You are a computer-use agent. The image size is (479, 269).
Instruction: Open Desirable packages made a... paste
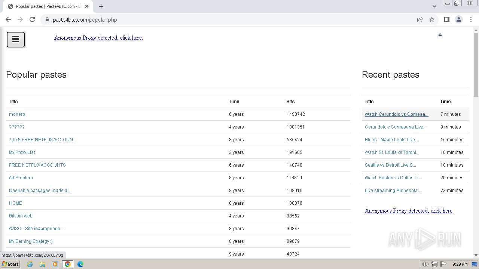40,191
